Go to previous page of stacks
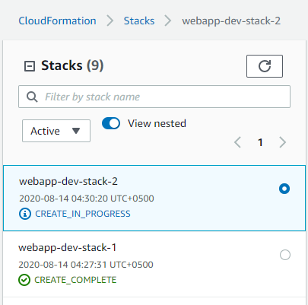Viewport: 308px width, 305px height. (237, 142)
